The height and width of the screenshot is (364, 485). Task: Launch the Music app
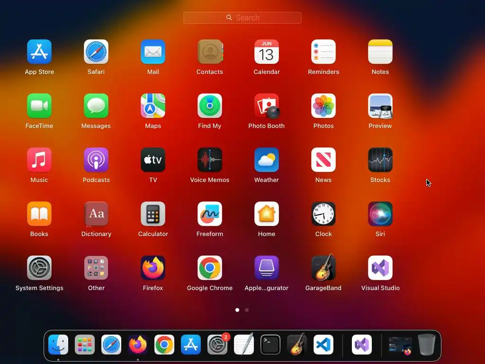tap(39, 160)
